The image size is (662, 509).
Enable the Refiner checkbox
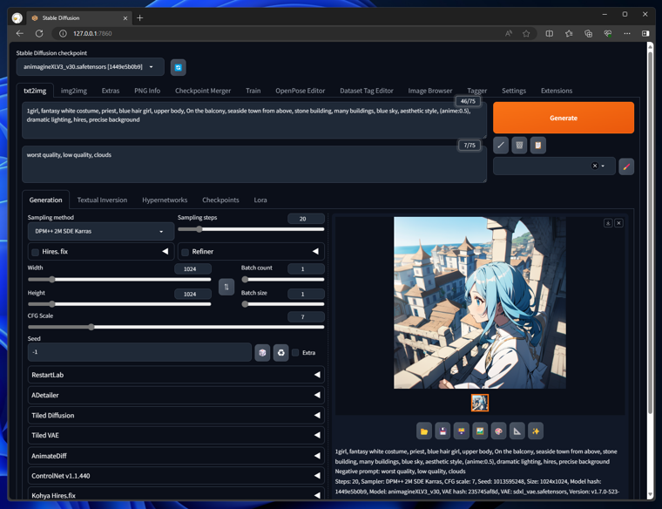[x=185, y=252]
